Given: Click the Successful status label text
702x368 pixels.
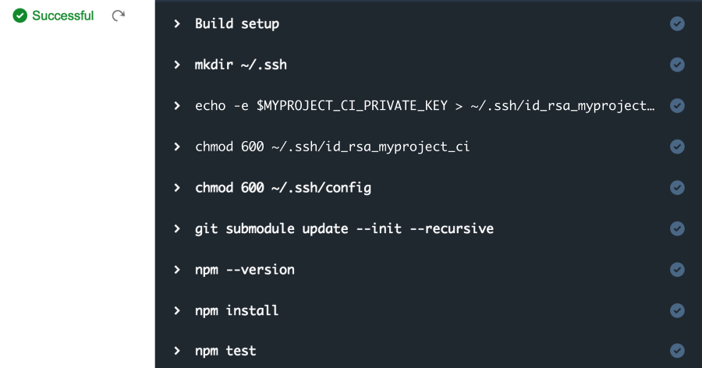Looking at the screenshot, I should coord(62,16).
